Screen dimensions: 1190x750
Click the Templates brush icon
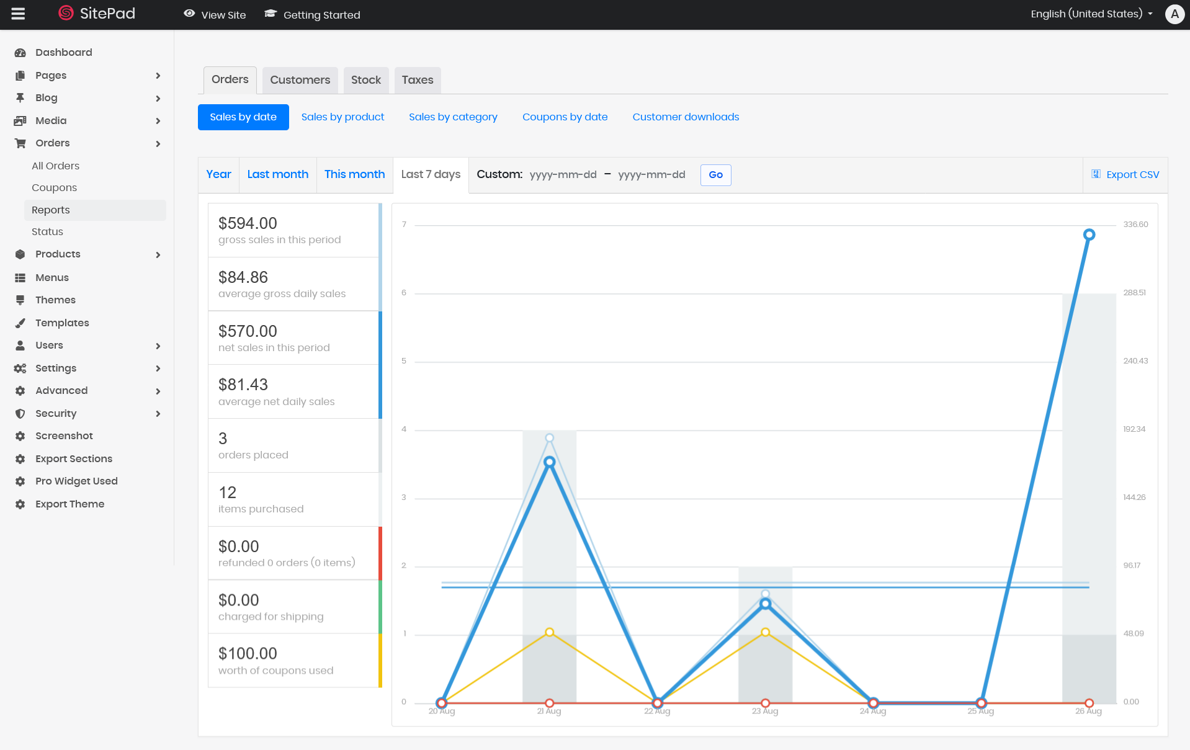click(x=20, y=323)
